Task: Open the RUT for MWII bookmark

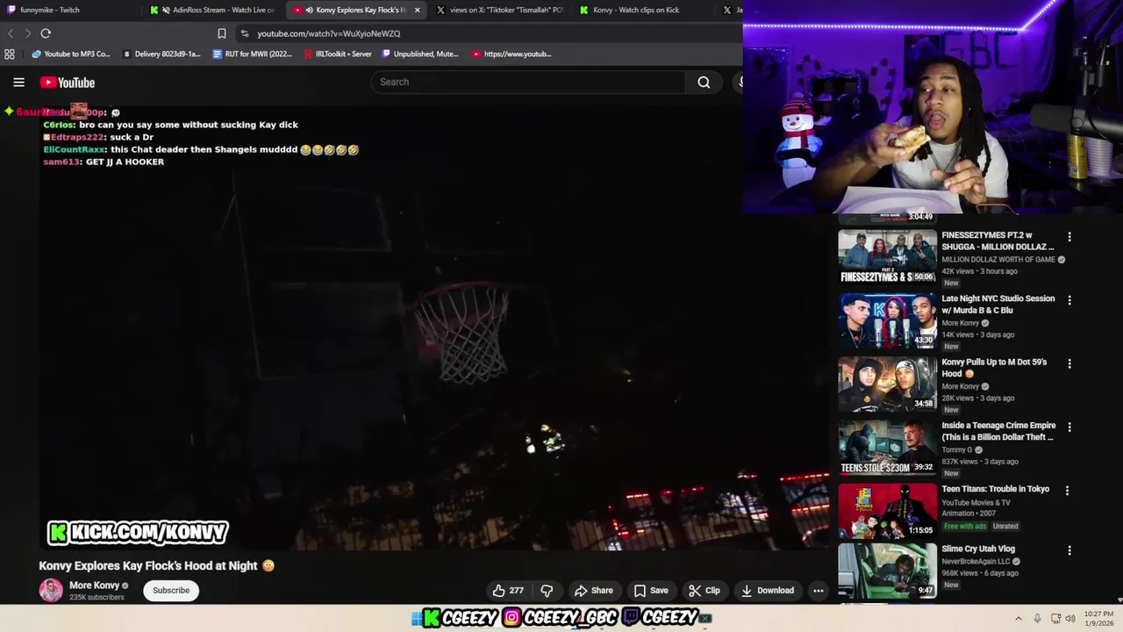Action: click(253, 54)
